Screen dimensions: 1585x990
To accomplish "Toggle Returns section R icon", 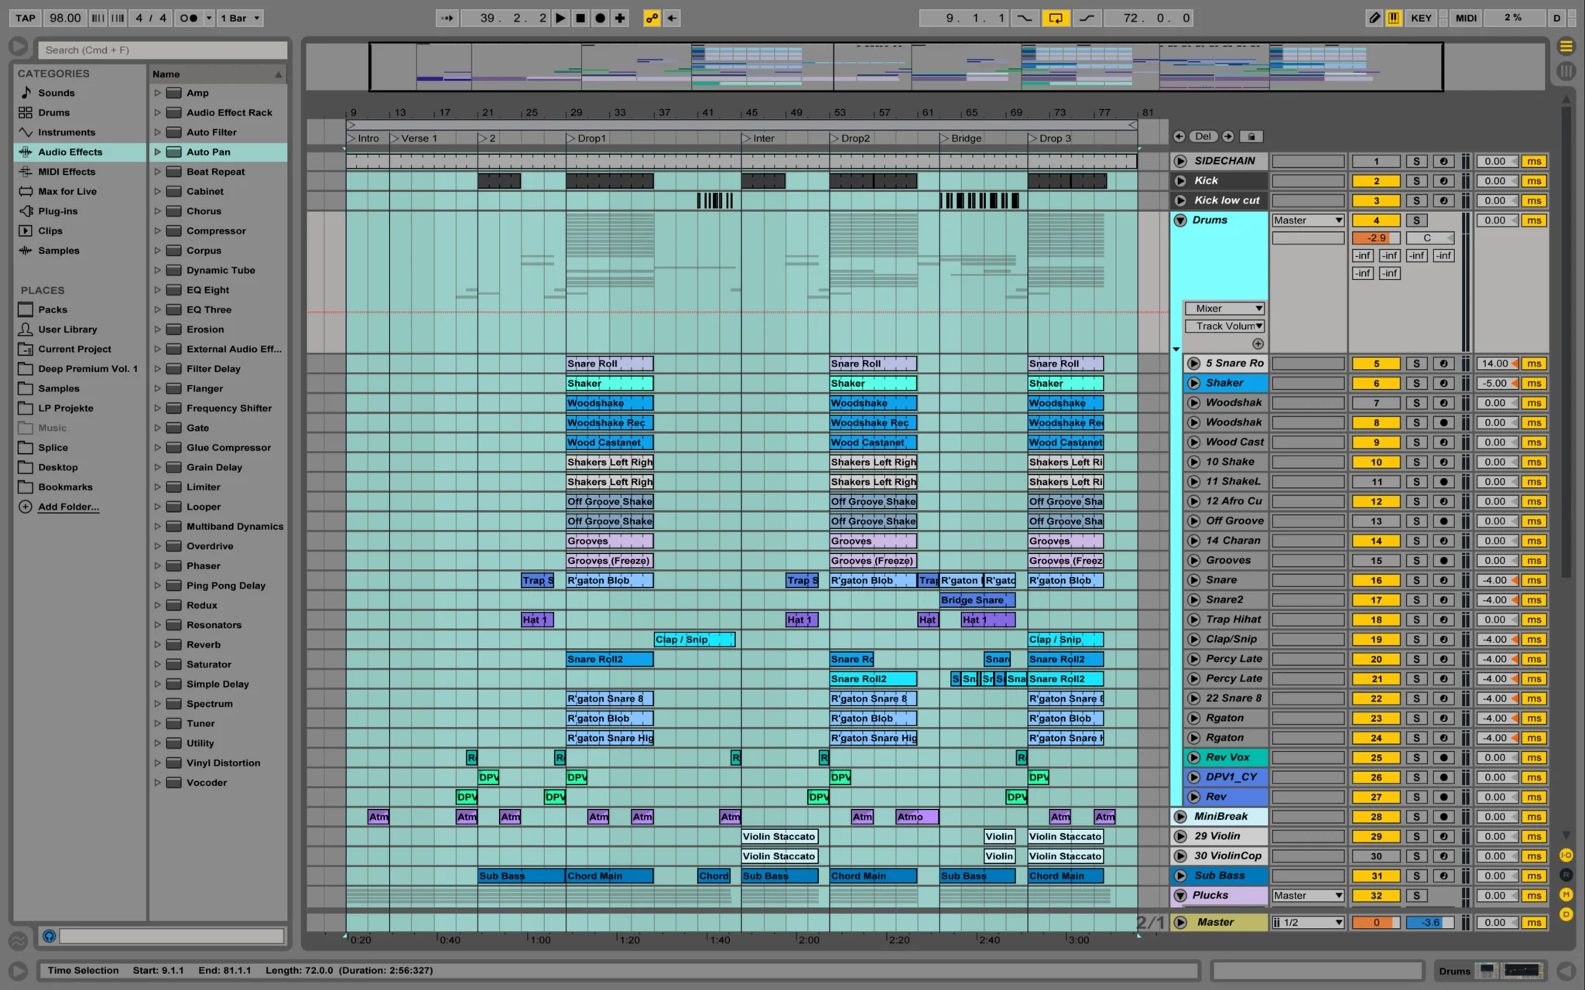I will tap(1566, 875).
